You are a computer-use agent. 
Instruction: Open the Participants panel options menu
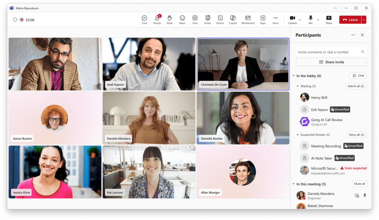(353, 35)
